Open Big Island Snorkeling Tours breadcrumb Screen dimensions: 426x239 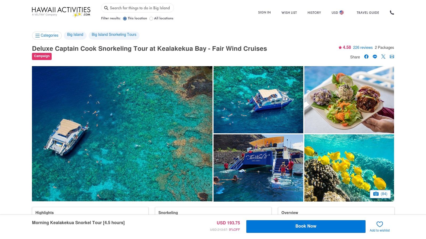click(114, 35)
